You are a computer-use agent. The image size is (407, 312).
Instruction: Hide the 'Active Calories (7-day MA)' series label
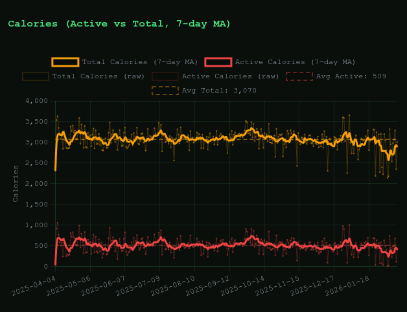coord(295,62)
